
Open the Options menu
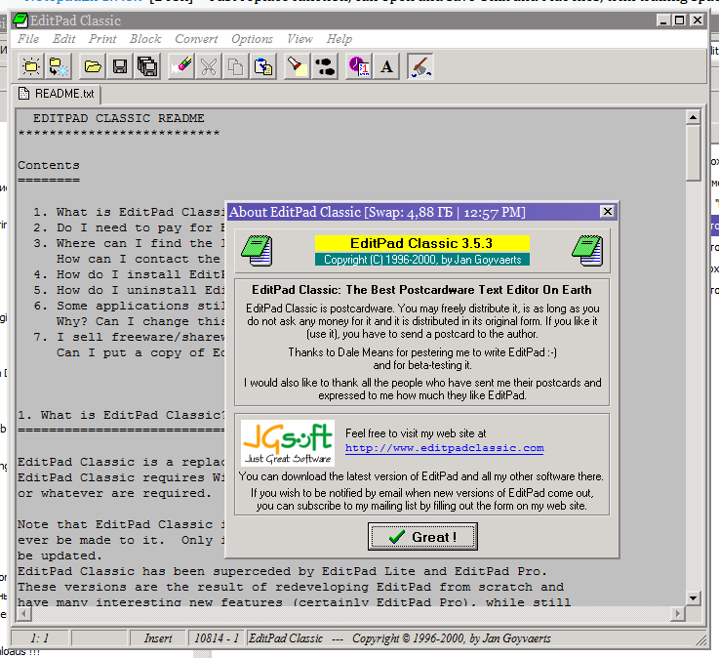point(253,39)
